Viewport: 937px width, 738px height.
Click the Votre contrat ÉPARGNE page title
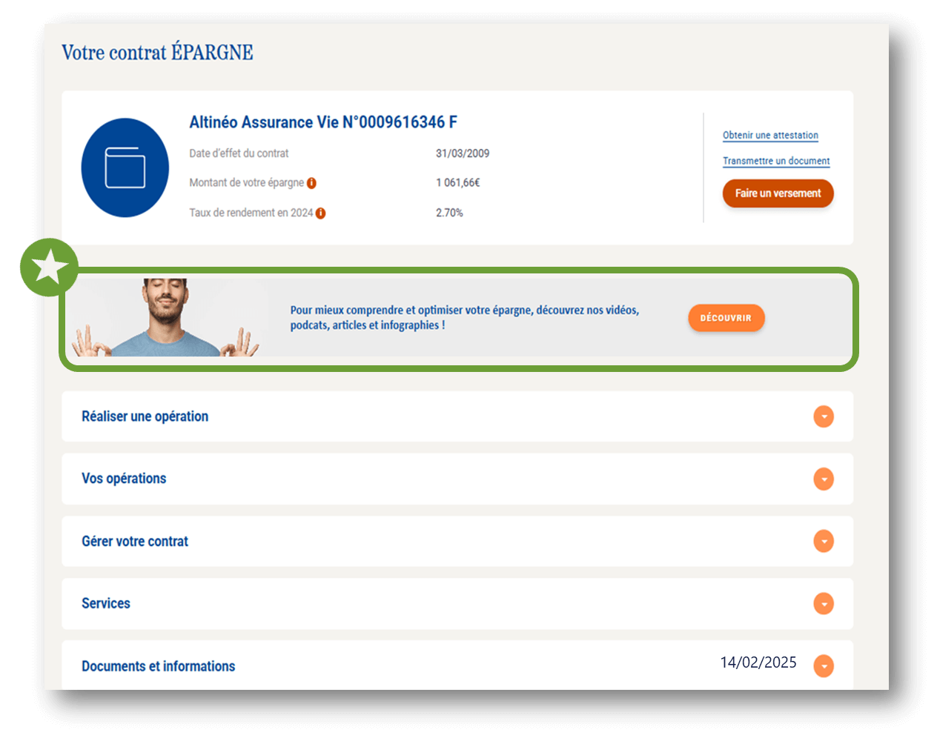[x=157, y=53]
